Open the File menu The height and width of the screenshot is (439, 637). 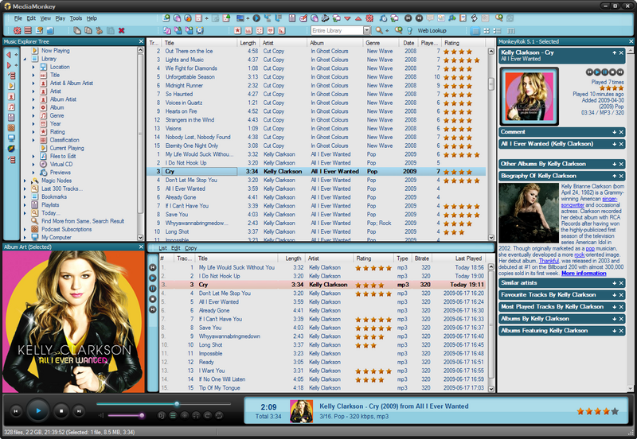pyautogui.click(x=18, y=18)
